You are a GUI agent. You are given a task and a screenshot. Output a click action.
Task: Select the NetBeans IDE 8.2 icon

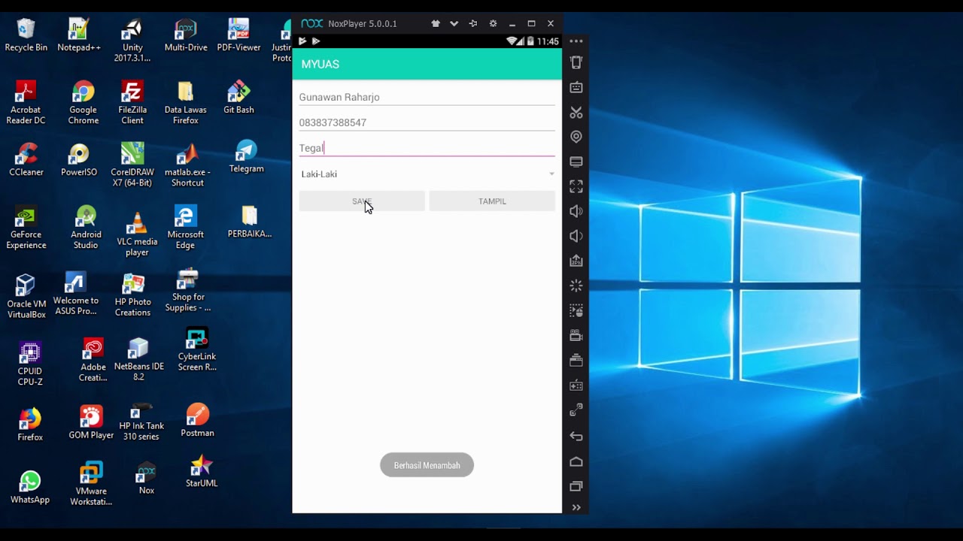[x=138, y=359]
